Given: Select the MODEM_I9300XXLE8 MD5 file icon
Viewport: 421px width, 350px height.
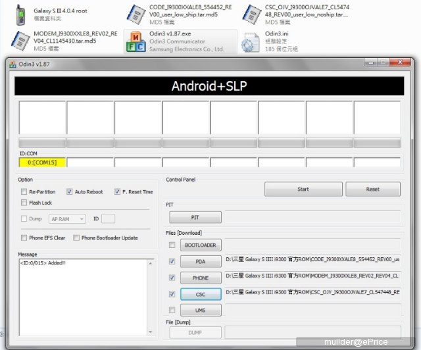Looking at the screenshot, I should [x=20, y=41].
